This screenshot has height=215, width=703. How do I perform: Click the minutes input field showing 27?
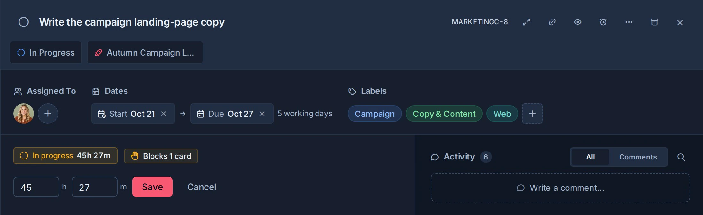pos(95,187)
